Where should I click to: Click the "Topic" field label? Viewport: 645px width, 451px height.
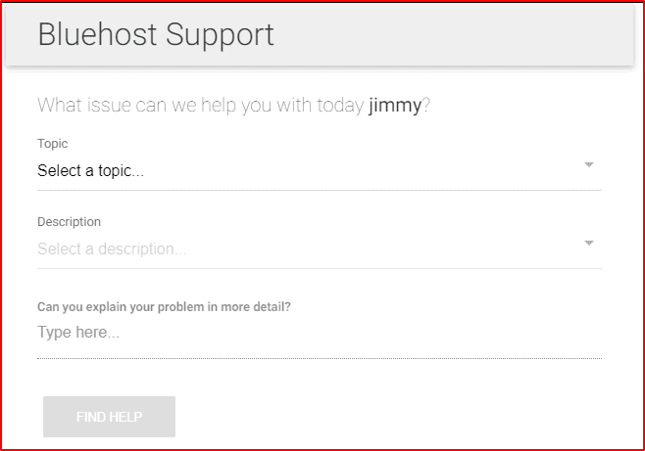point(53,144)
